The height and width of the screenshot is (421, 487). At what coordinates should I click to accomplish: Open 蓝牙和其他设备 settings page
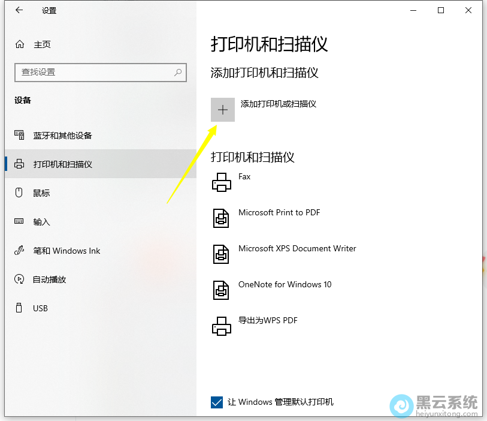62,136
